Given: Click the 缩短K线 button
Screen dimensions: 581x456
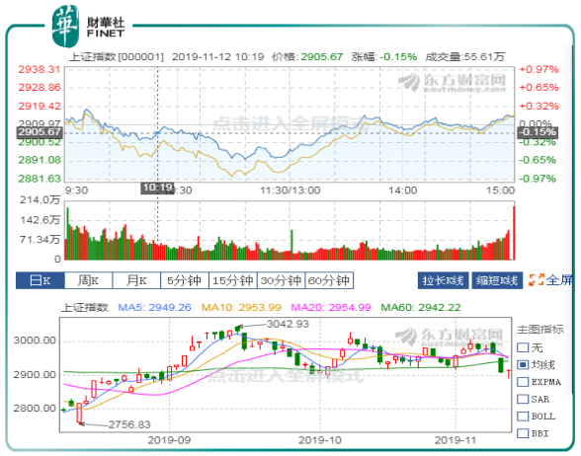Looking at the screenshot, I should click(x=497, y=280).
